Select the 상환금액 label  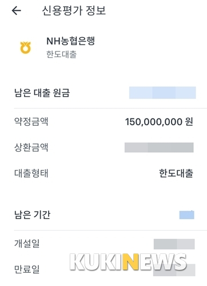31,148
